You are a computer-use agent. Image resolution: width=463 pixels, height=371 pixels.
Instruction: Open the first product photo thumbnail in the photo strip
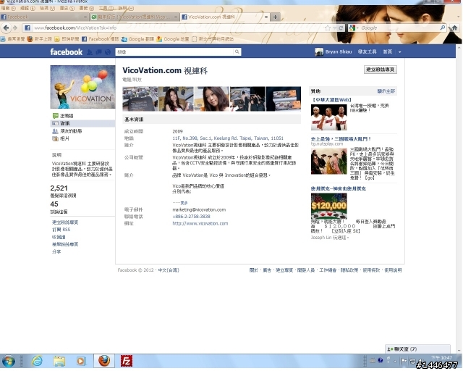click(140, 99)
